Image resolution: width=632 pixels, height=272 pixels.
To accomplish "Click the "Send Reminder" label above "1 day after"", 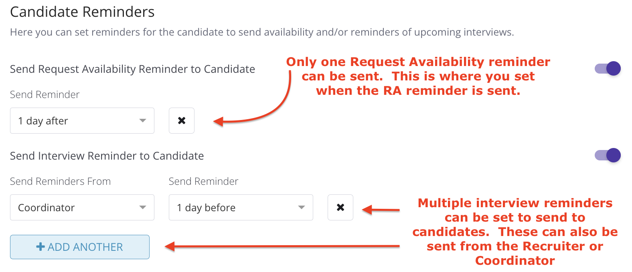I will point(45,94).
